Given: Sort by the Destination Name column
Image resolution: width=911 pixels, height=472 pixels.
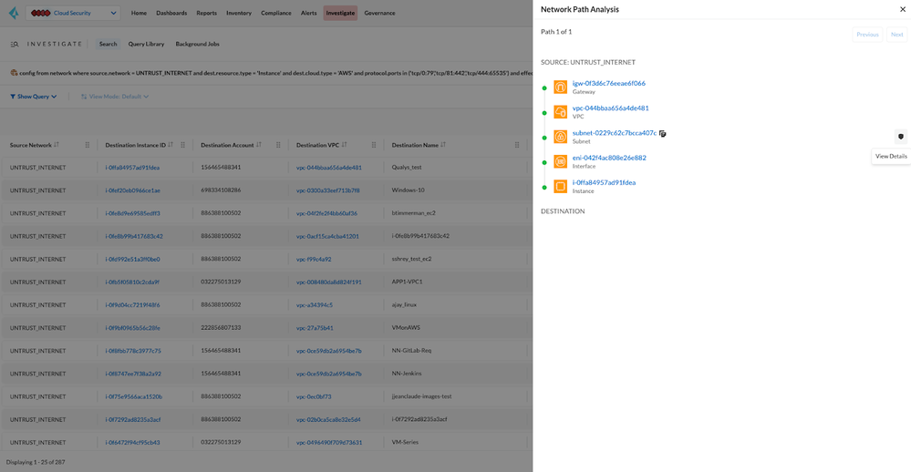Looking at the screenshot, I should 442,145.
